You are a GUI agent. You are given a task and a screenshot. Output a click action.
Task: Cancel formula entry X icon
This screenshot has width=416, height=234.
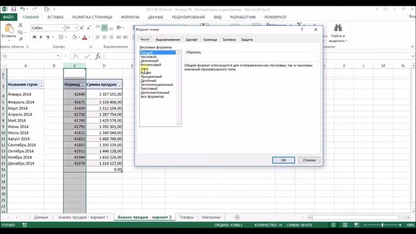(x=75, y=57)
